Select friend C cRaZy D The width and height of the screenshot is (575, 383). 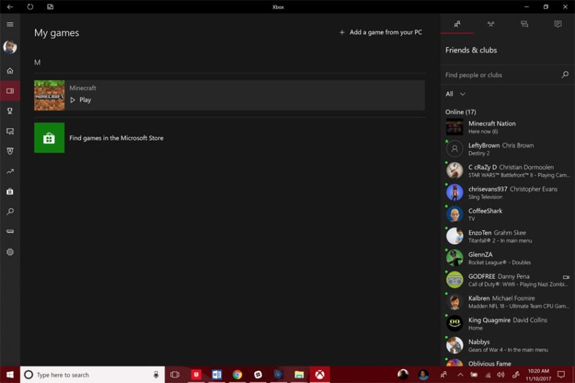pos(507,171)
